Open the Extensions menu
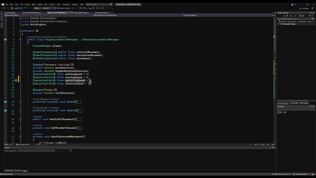 (66, 4)
